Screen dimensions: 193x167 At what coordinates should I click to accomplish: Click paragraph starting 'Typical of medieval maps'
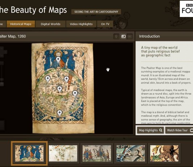click(x=166, y=97)
